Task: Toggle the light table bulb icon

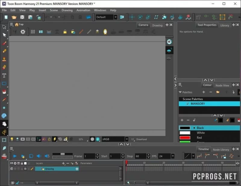Action: [x=12, y=139]
